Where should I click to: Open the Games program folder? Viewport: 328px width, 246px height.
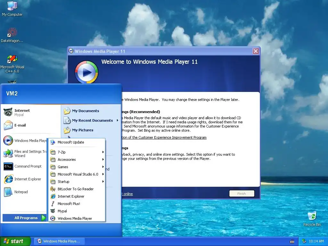(x=77, y=167)
